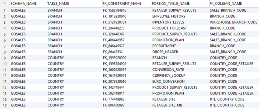Select row number 12 header

tap(5, 76)
